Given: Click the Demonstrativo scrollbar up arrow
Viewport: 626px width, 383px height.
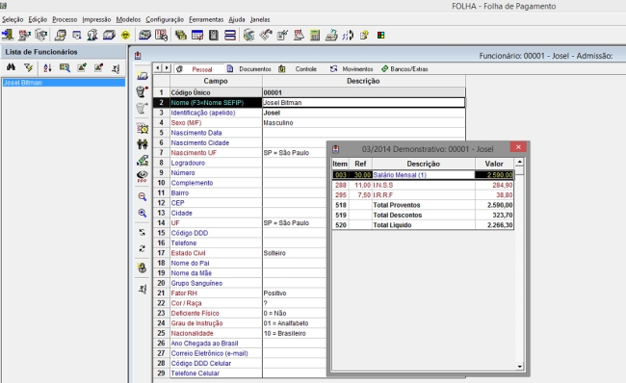Looking at the screenshot, I should click(x=519, y=163).
